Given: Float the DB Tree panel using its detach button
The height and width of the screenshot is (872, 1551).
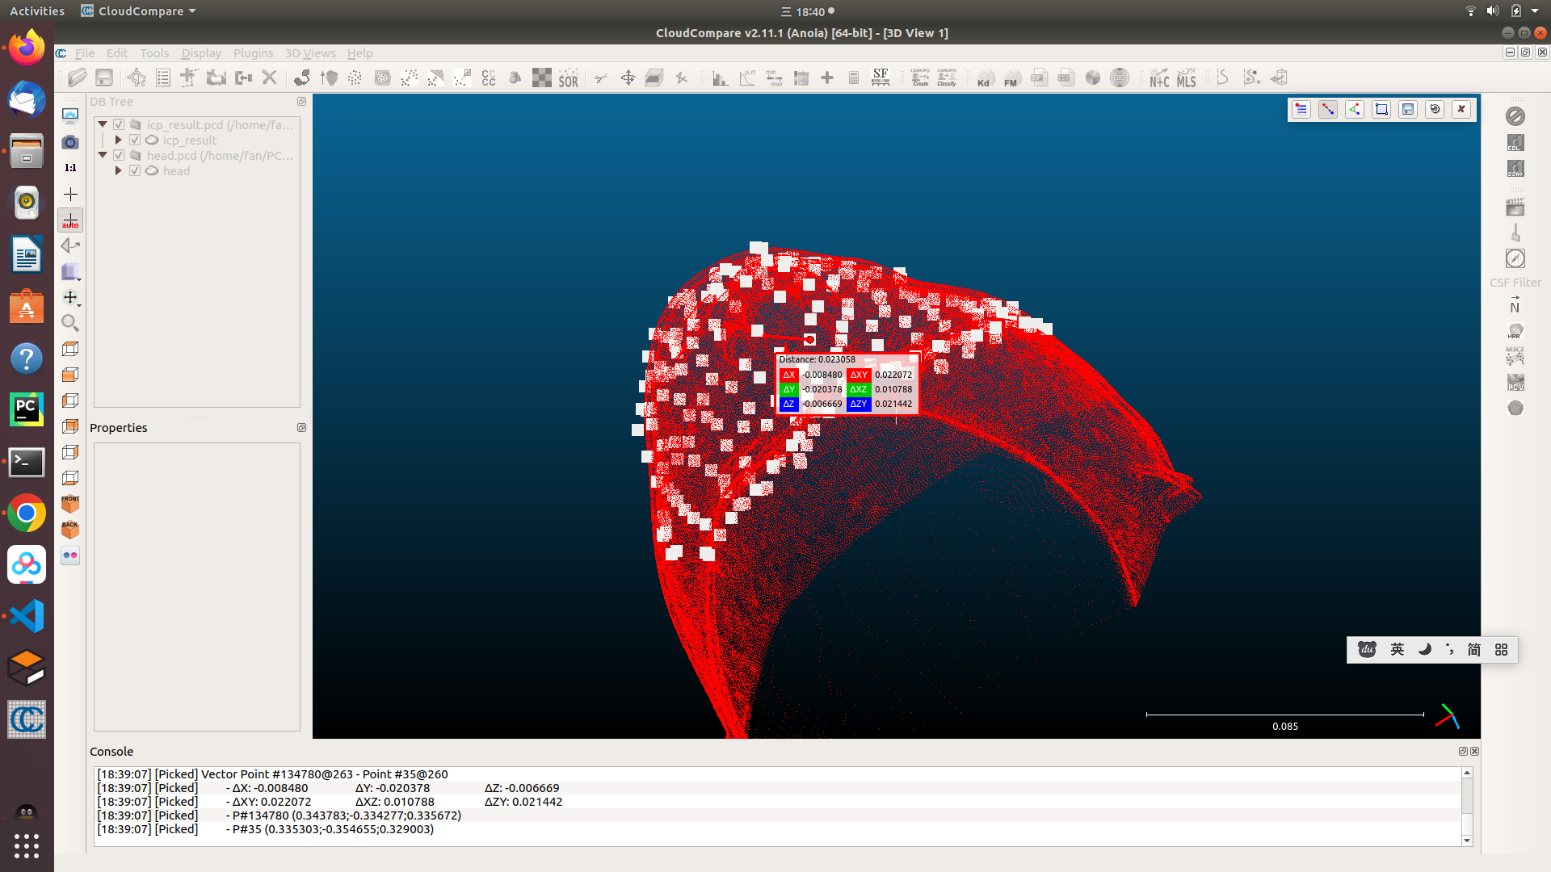Looking at the screenshot, I should 301,102.
